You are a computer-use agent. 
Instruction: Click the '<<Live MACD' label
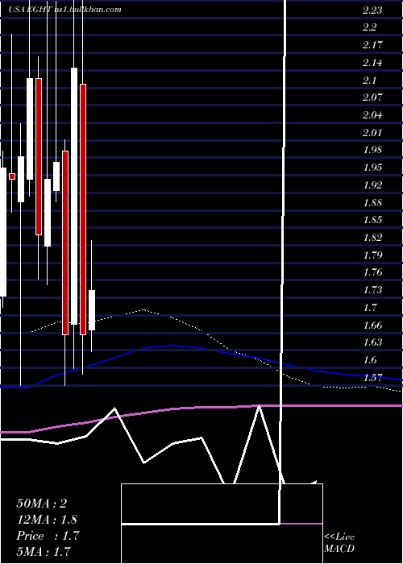point(339,543)
